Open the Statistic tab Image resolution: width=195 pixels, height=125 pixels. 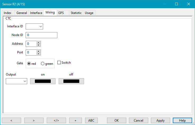tap(76, 13)
